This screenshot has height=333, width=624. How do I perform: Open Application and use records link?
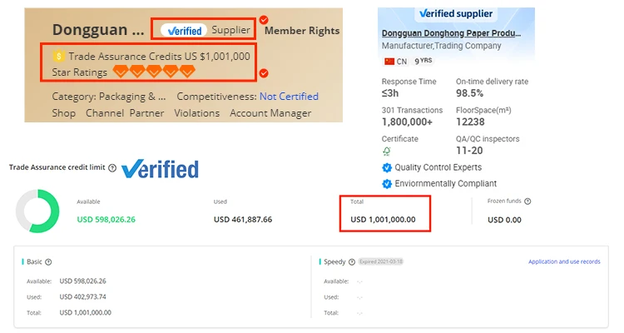coord(563,261)
